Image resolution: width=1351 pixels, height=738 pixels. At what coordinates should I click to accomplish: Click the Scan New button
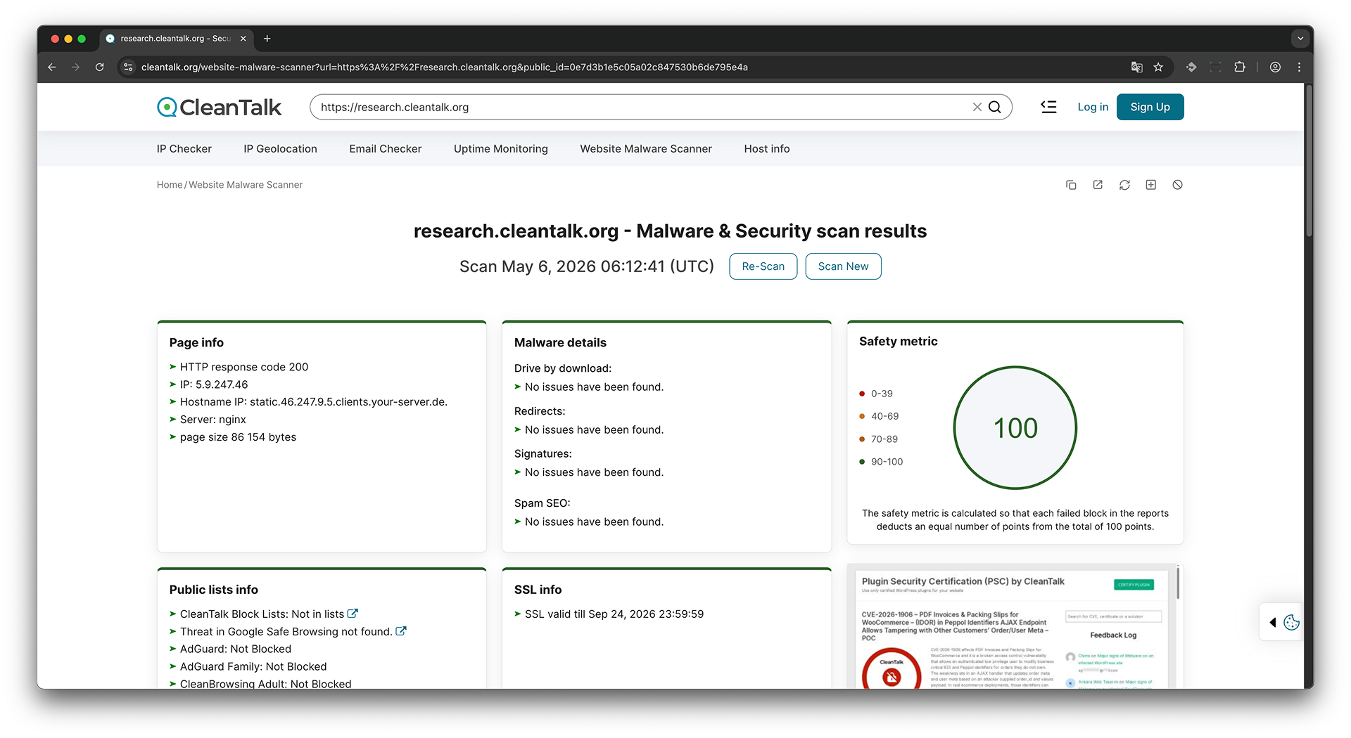[843, 266]
